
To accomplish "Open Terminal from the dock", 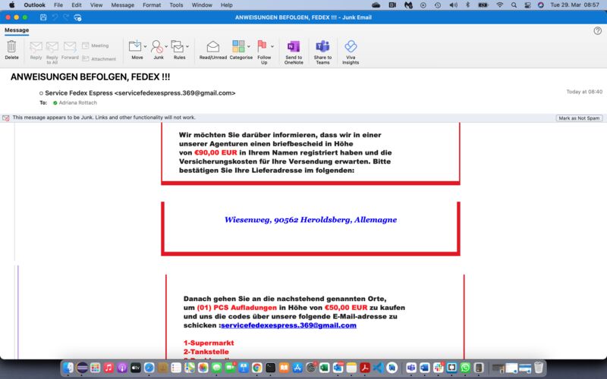I will (x=270, y=368).
